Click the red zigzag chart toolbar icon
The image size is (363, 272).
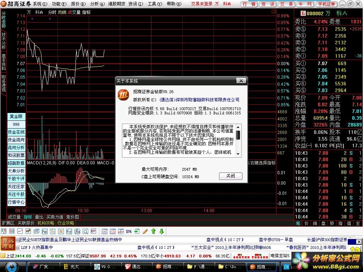coord(121,231)
